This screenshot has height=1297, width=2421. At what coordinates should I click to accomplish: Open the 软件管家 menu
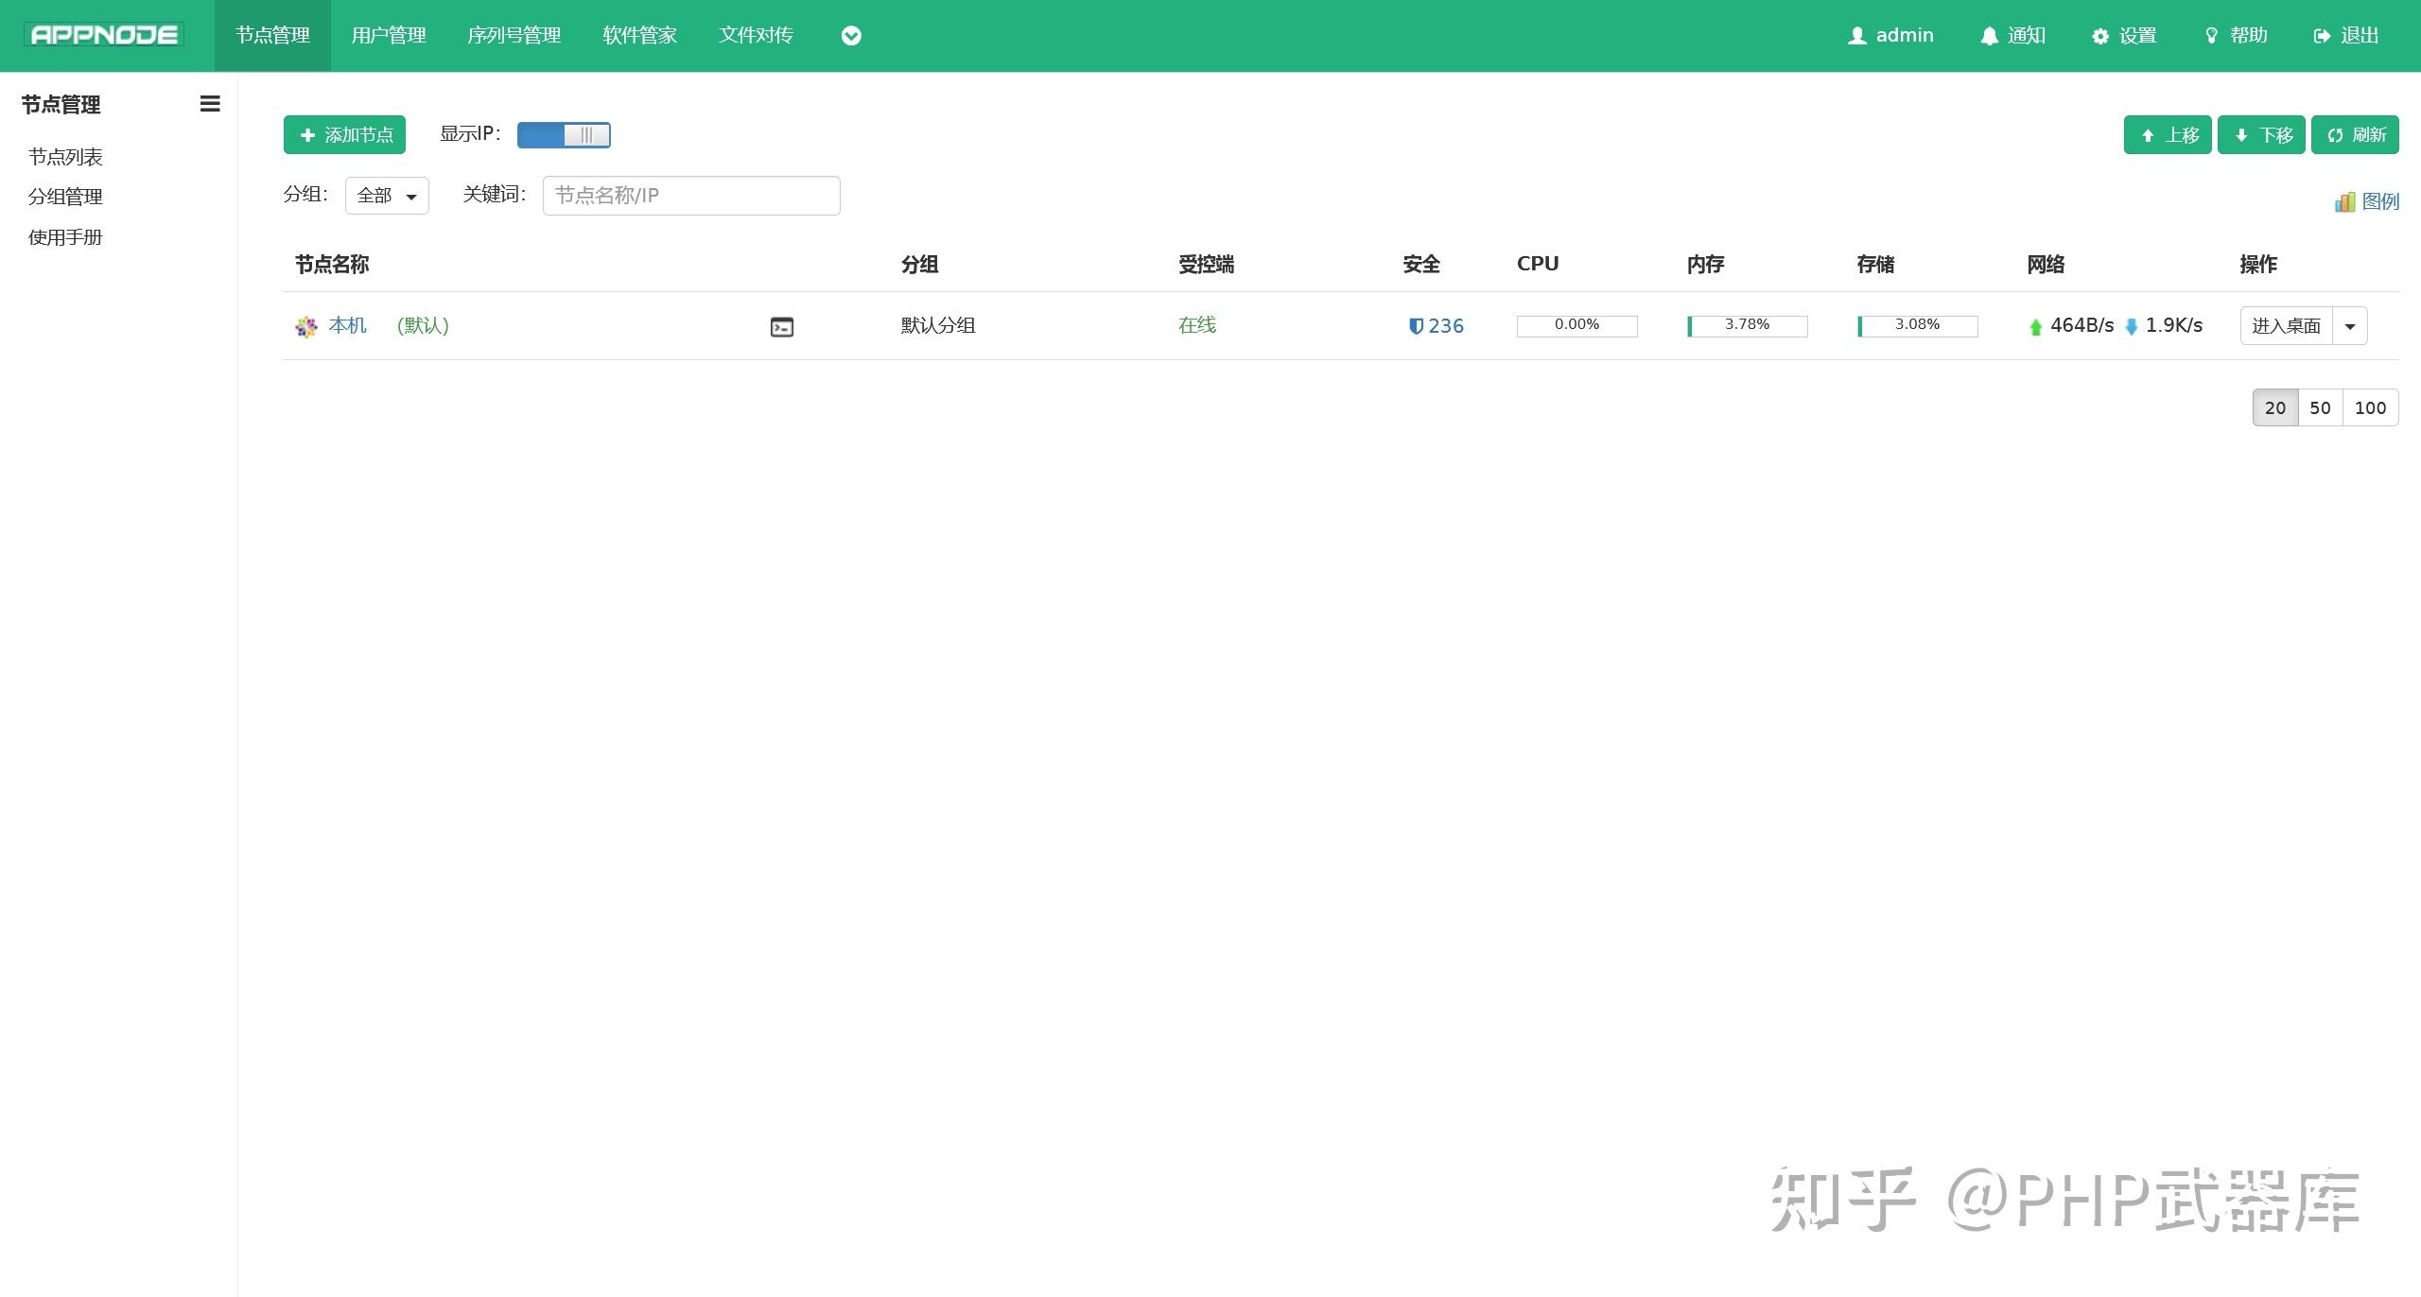pos(639,35)
